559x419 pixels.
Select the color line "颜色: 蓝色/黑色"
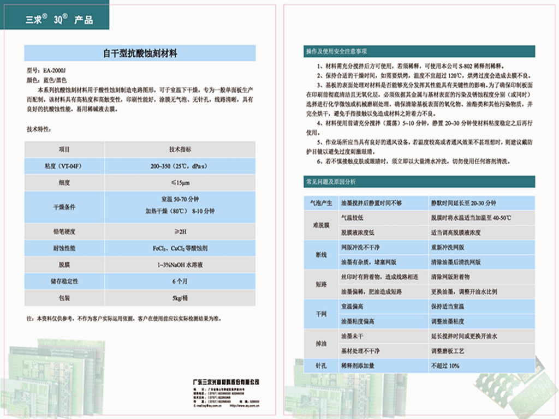coord(47,80)
